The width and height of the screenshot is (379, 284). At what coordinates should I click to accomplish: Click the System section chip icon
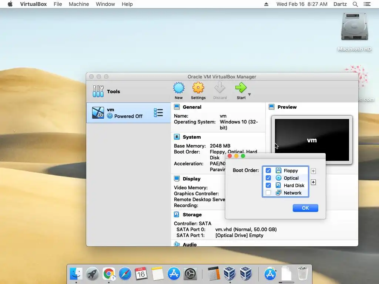(177, 137)
